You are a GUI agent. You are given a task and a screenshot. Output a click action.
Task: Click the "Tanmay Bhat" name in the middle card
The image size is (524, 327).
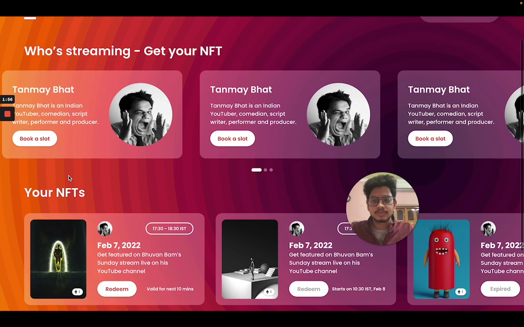tap(241, 89)
